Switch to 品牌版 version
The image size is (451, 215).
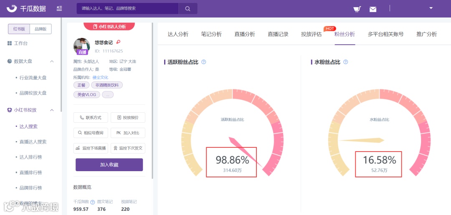click(x=41, y=29)
